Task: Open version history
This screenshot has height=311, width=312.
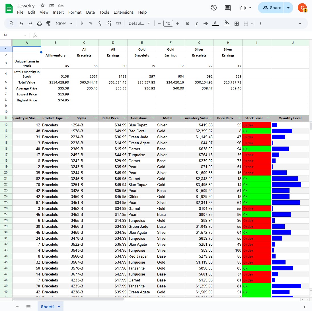Action: point(214,8)
